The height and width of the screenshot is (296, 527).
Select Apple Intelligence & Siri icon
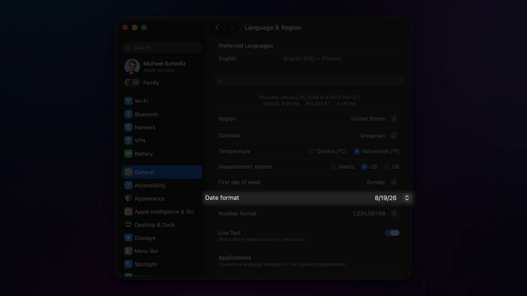tap(128, 212)
